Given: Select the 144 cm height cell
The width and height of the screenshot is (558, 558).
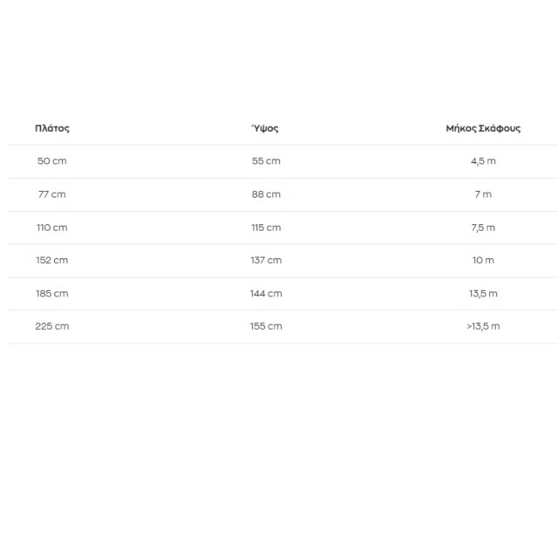Looking at the screenshot, I should (266, 294).
